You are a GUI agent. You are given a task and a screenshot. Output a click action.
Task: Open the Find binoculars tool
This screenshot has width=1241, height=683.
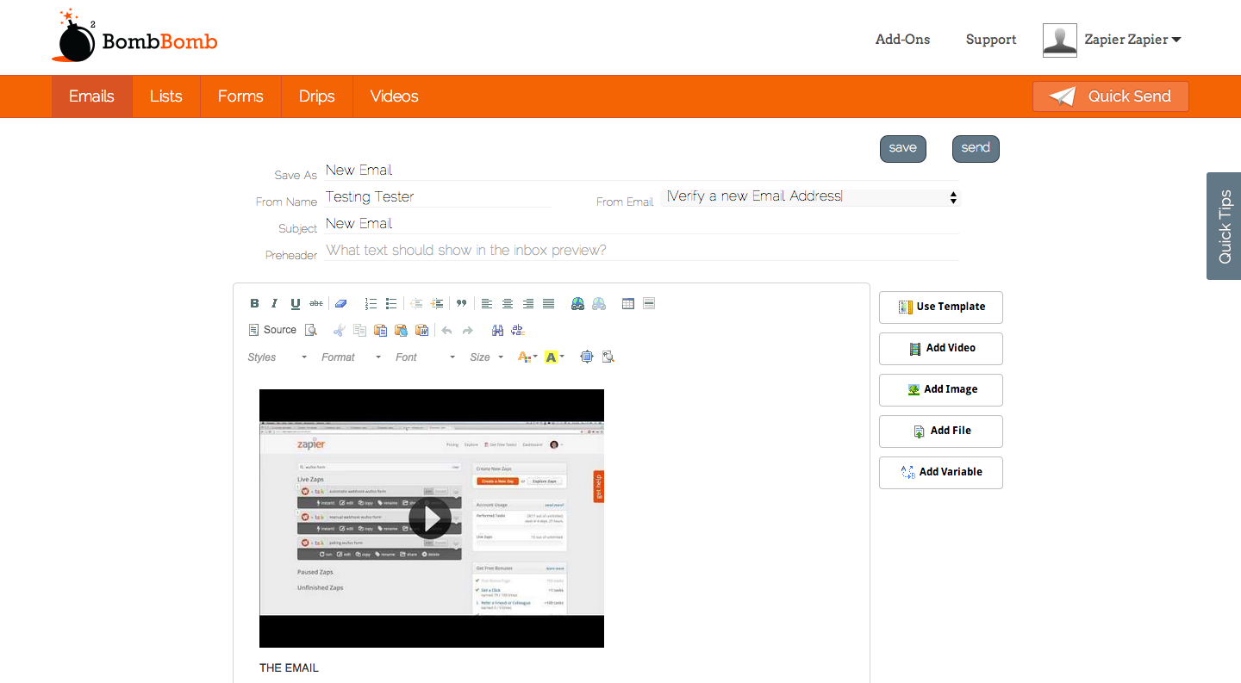(497, 330)
